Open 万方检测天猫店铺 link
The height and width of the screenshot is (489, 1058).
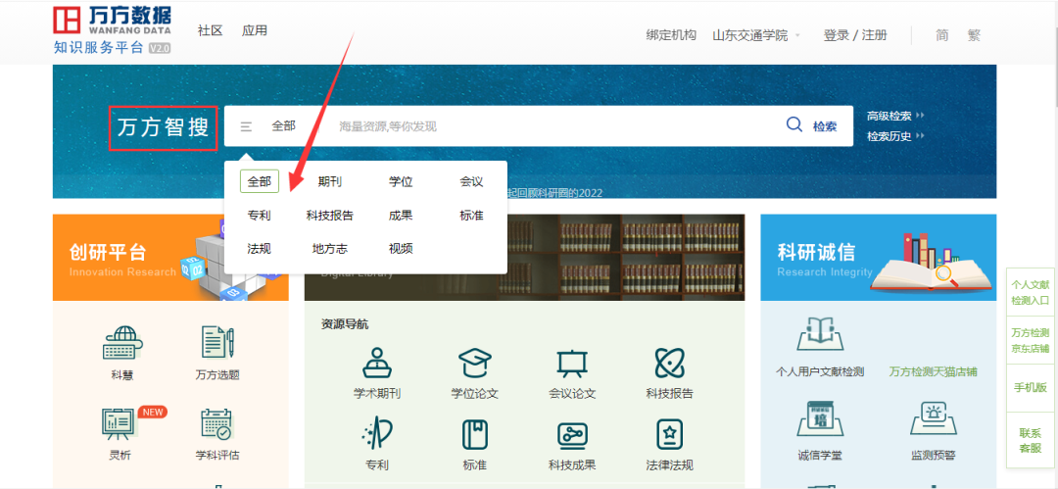point(933,372)
